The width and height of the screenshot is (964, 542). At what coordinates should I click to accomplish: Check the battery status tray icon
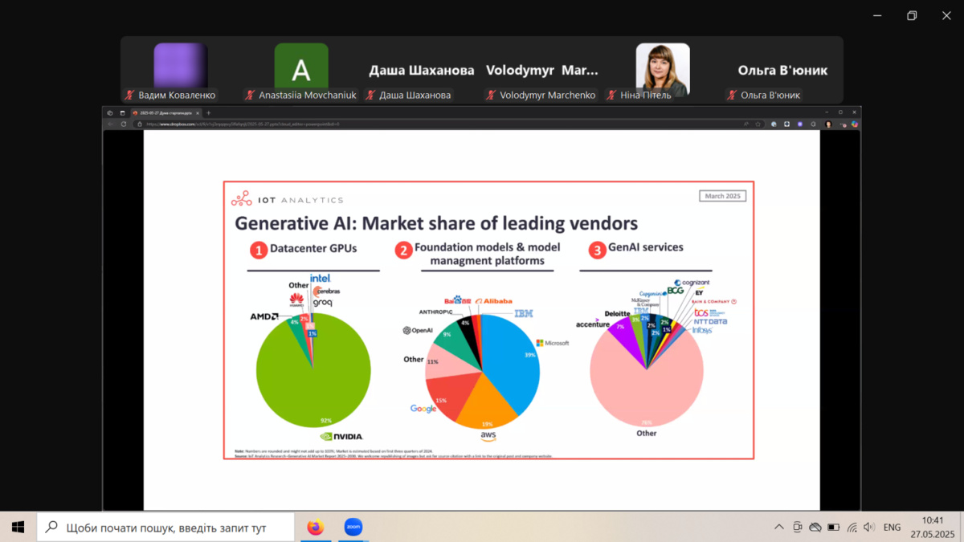[x=834, y=528]
